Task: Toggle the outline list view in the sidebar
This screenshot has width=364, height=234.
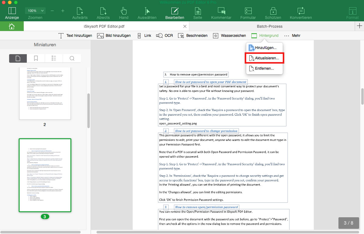Action: 54,58
